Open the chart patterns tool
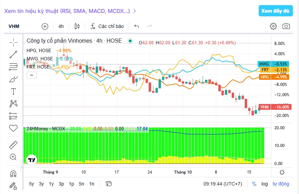 (13, 104)
